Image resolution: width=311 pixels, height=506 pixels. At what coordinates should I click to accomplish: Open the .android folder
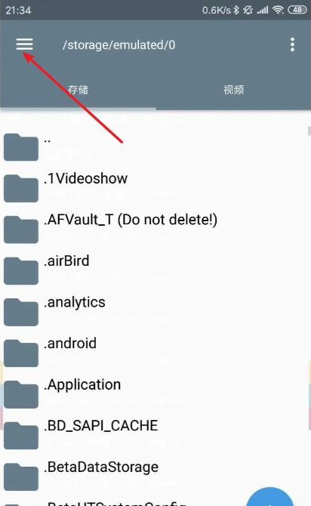tap(155, 353)
